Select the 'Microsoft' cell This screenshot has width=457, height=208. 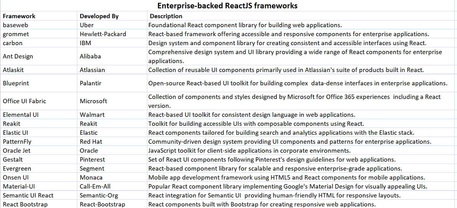112,101
